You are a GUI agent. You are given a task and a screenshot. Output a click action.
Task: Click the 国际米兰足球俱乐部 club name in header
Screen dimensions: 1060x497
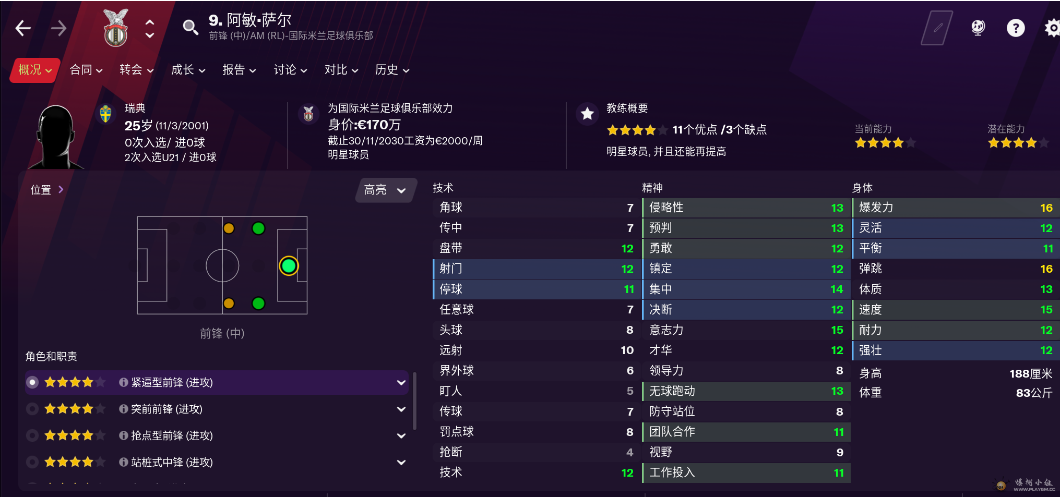coord(331,35)
